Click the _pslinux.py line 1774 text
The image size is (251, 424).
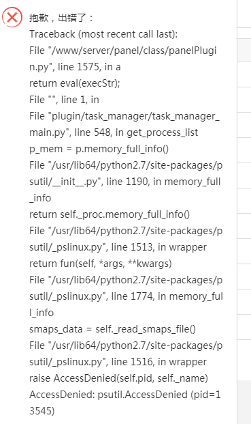point(126,296)
